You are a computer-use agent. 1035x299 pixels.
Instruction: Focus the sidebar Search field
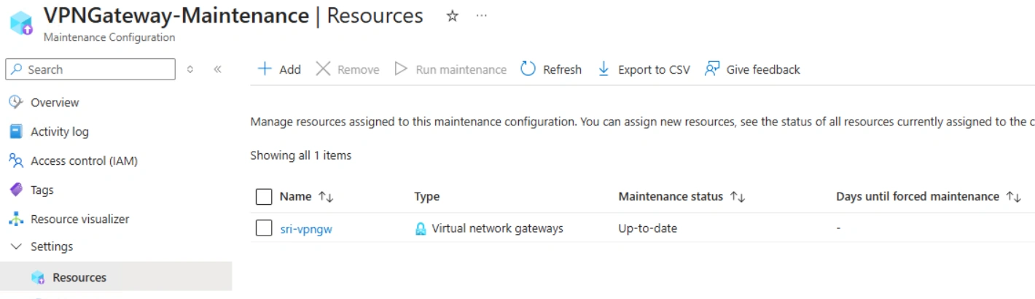(90, 69)
